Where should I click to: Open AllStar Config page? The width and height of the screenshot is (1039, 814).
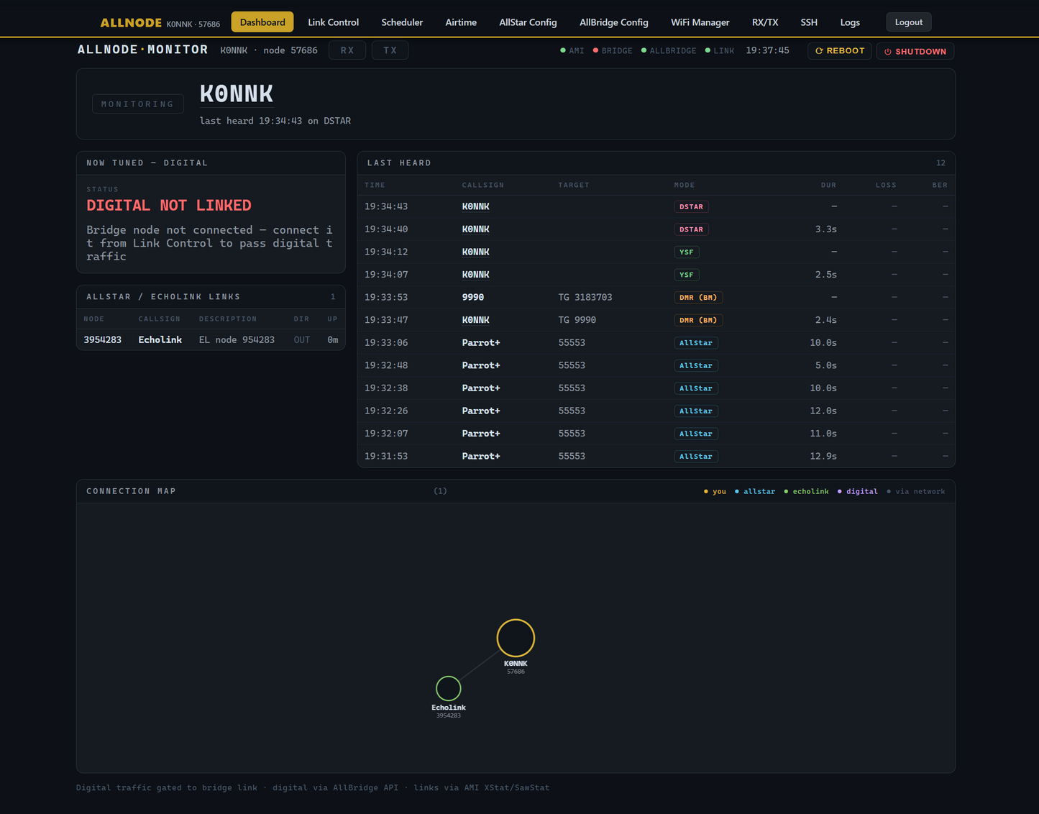click(x=528, y=22)
